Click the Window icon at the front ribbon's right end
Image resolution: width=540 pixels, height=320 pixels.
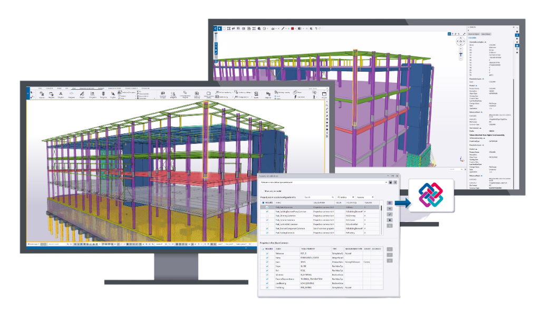(324, 94)
